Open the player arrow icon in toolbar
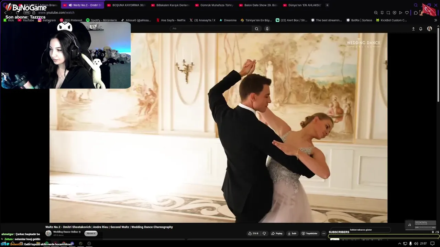 point(400,13)
